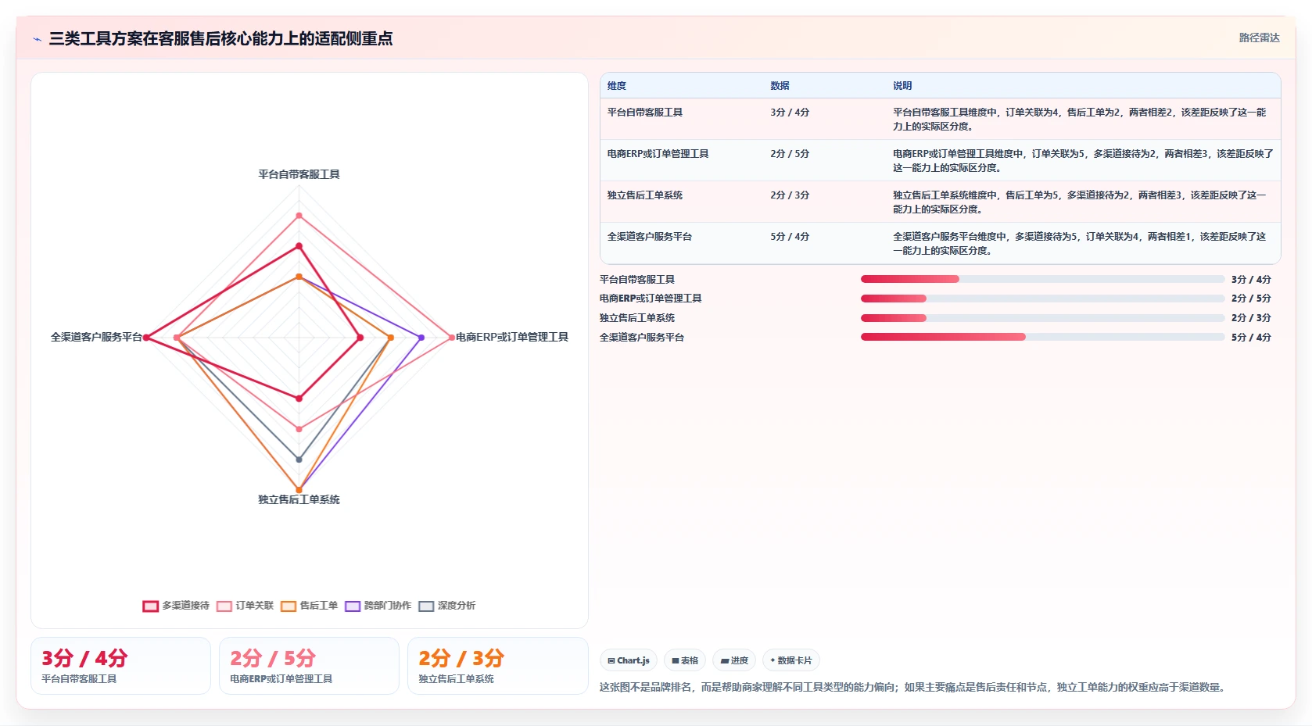The height and width of the screenshot is (726, 1312).
Task: Click the grey 深度分析 point on bottom axis
Action: tap(299, 460)
